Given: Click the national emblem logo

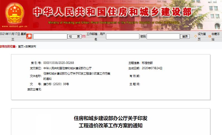Looking at the screenshot, I should (x=14, y=13).
